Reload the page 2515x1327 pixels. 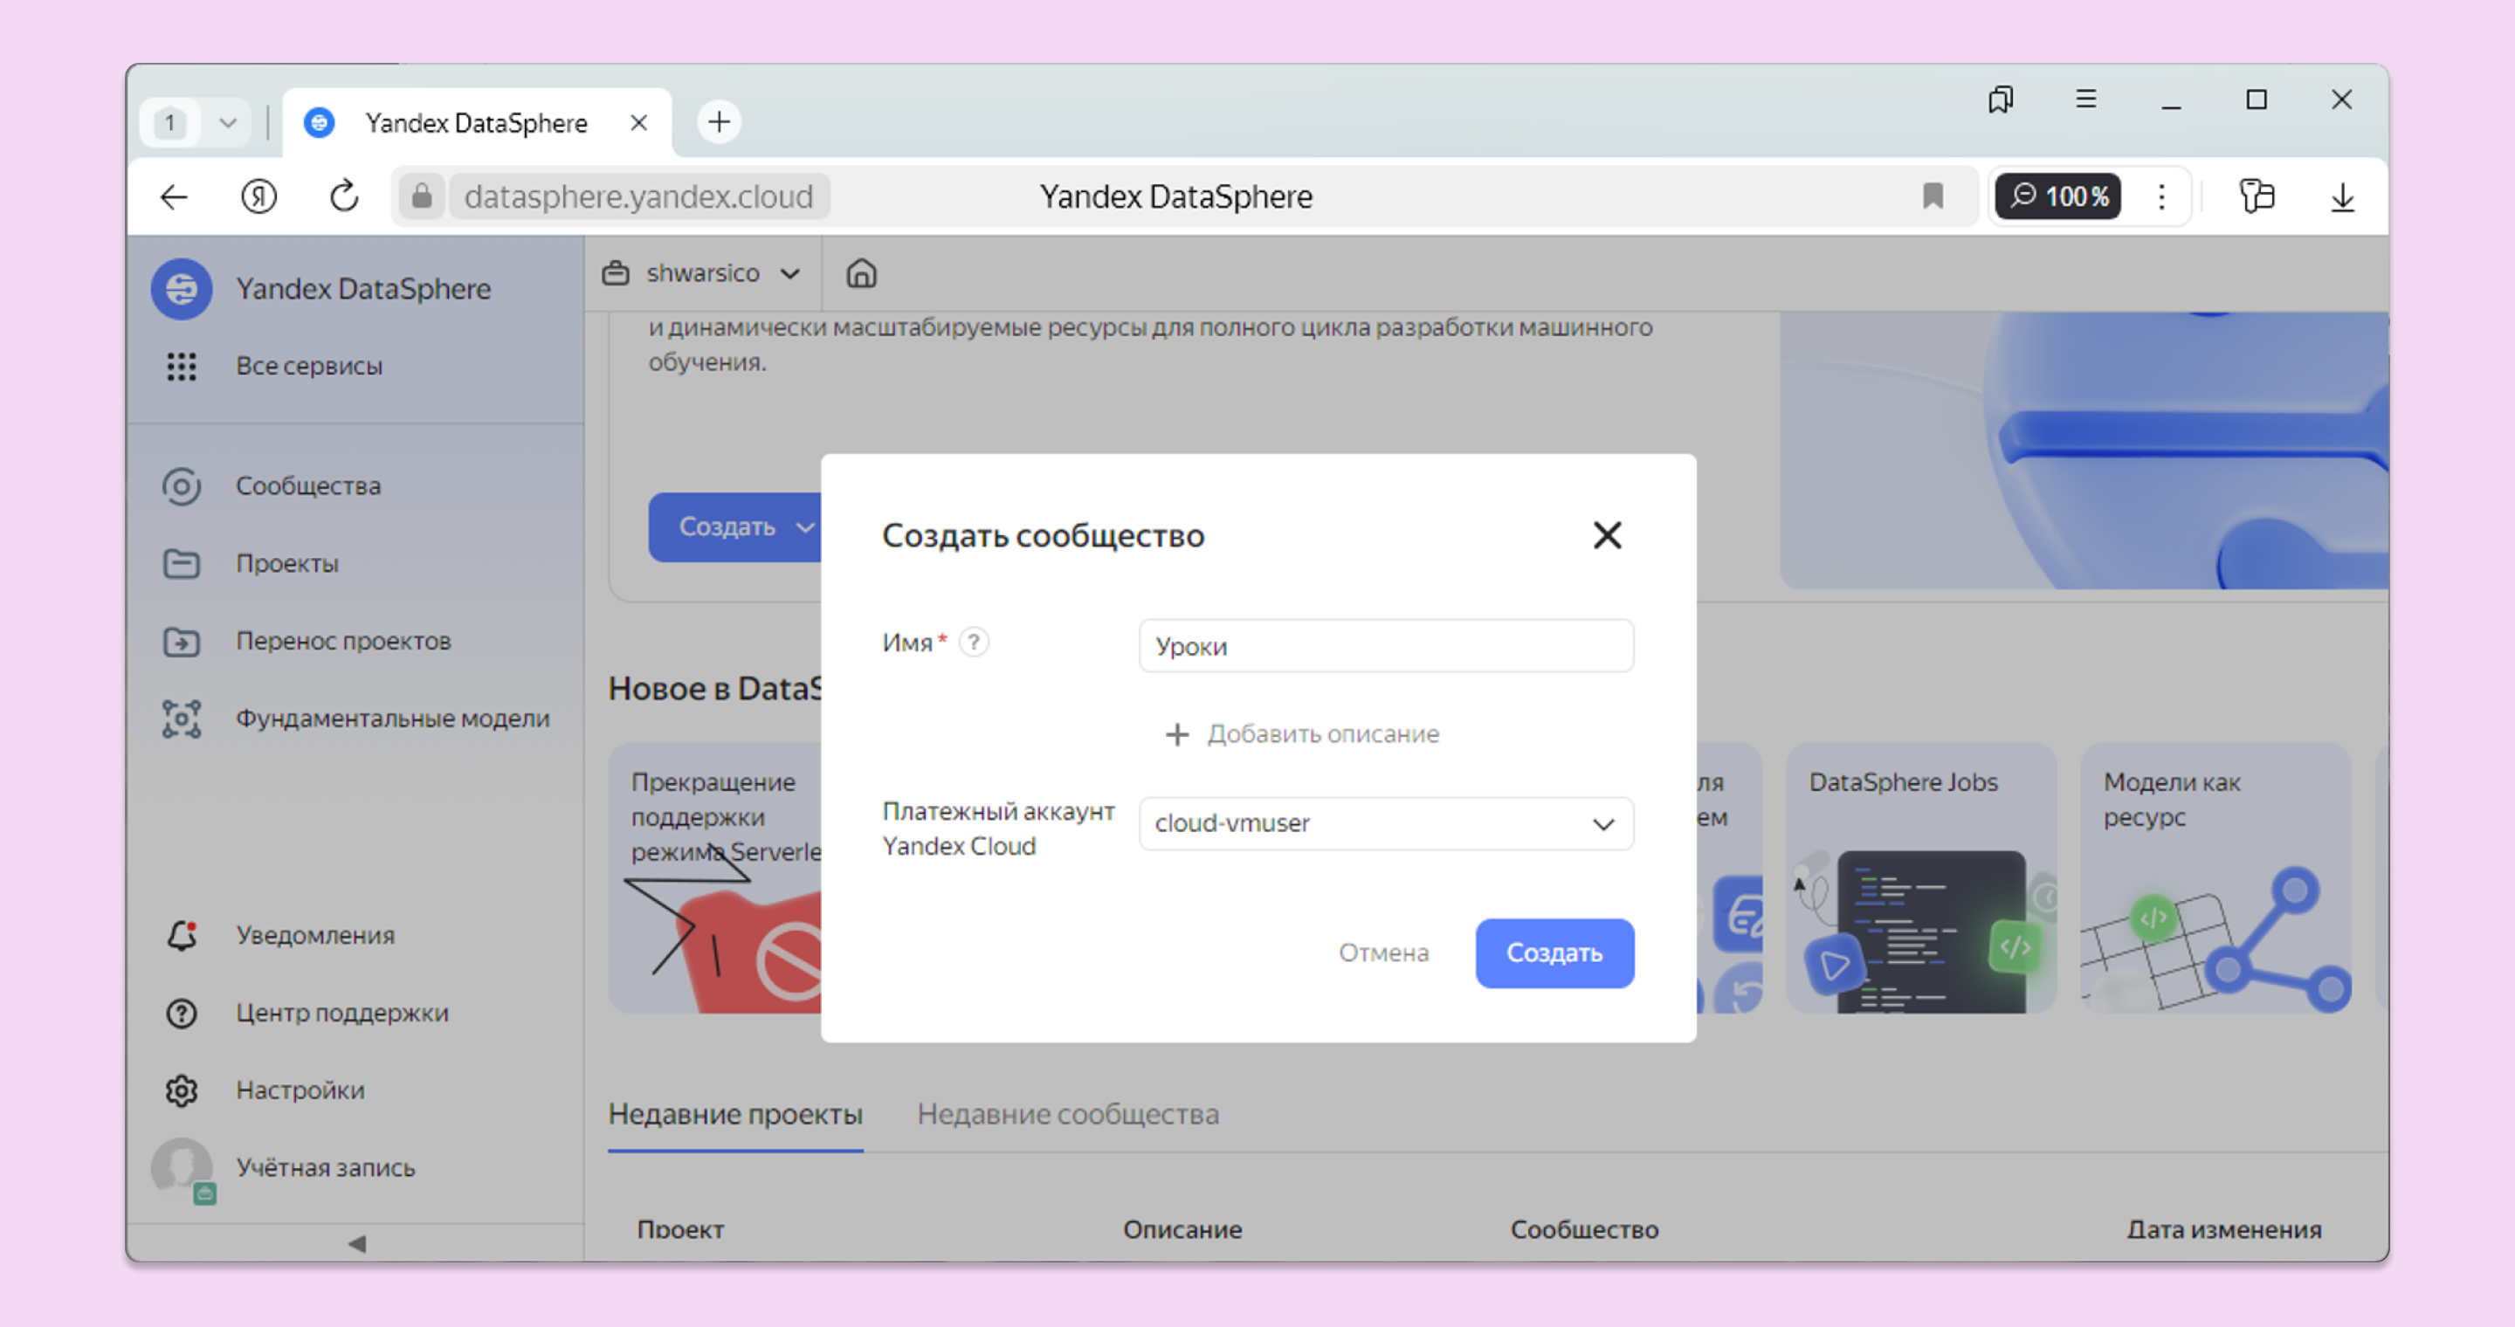(x=344, y=196)
